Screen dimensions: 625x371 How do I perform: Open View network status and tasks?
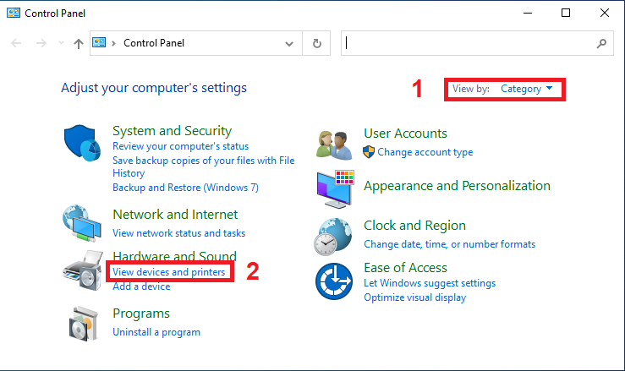click(178, 232)
